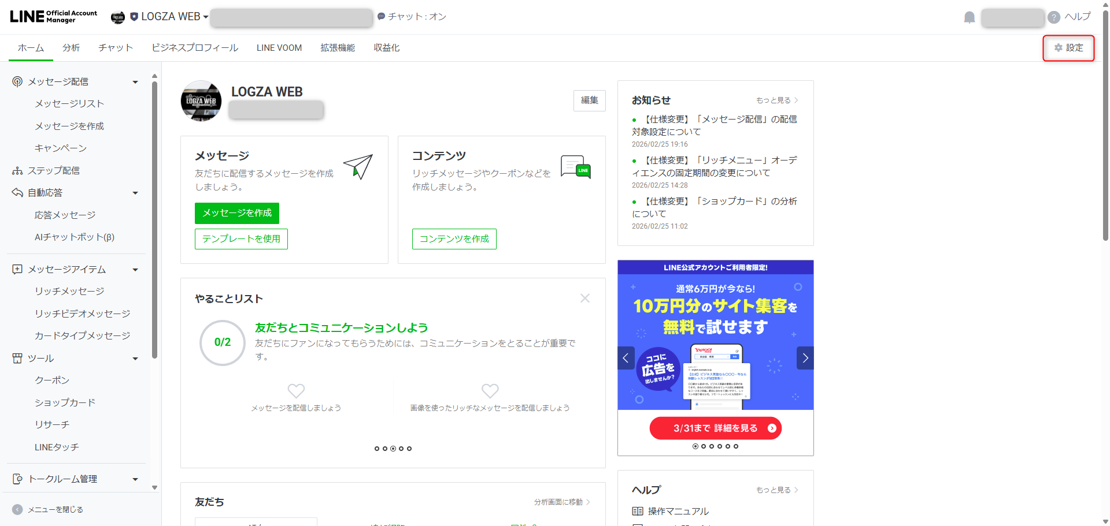Select the third carousel dot under やることリスト

click(x=393, y=449)
